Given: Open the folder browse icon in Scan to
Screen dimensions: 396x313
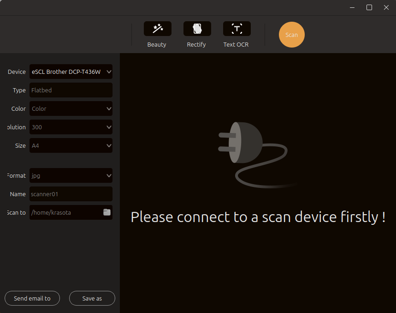Looking at the screenshot, I should point(107,212).
